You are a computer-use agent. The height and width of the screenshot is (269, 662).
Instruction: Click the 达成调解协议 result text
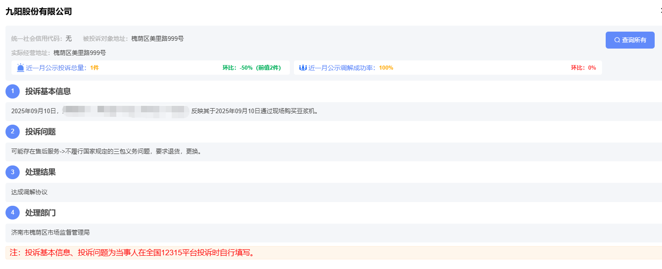coord(29,192)
